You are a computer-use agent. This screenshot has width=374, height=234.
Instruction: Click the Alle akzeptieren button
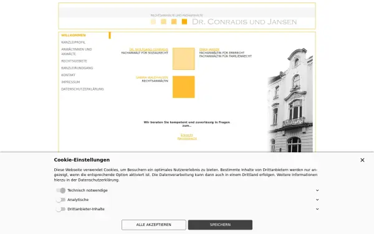153,225
